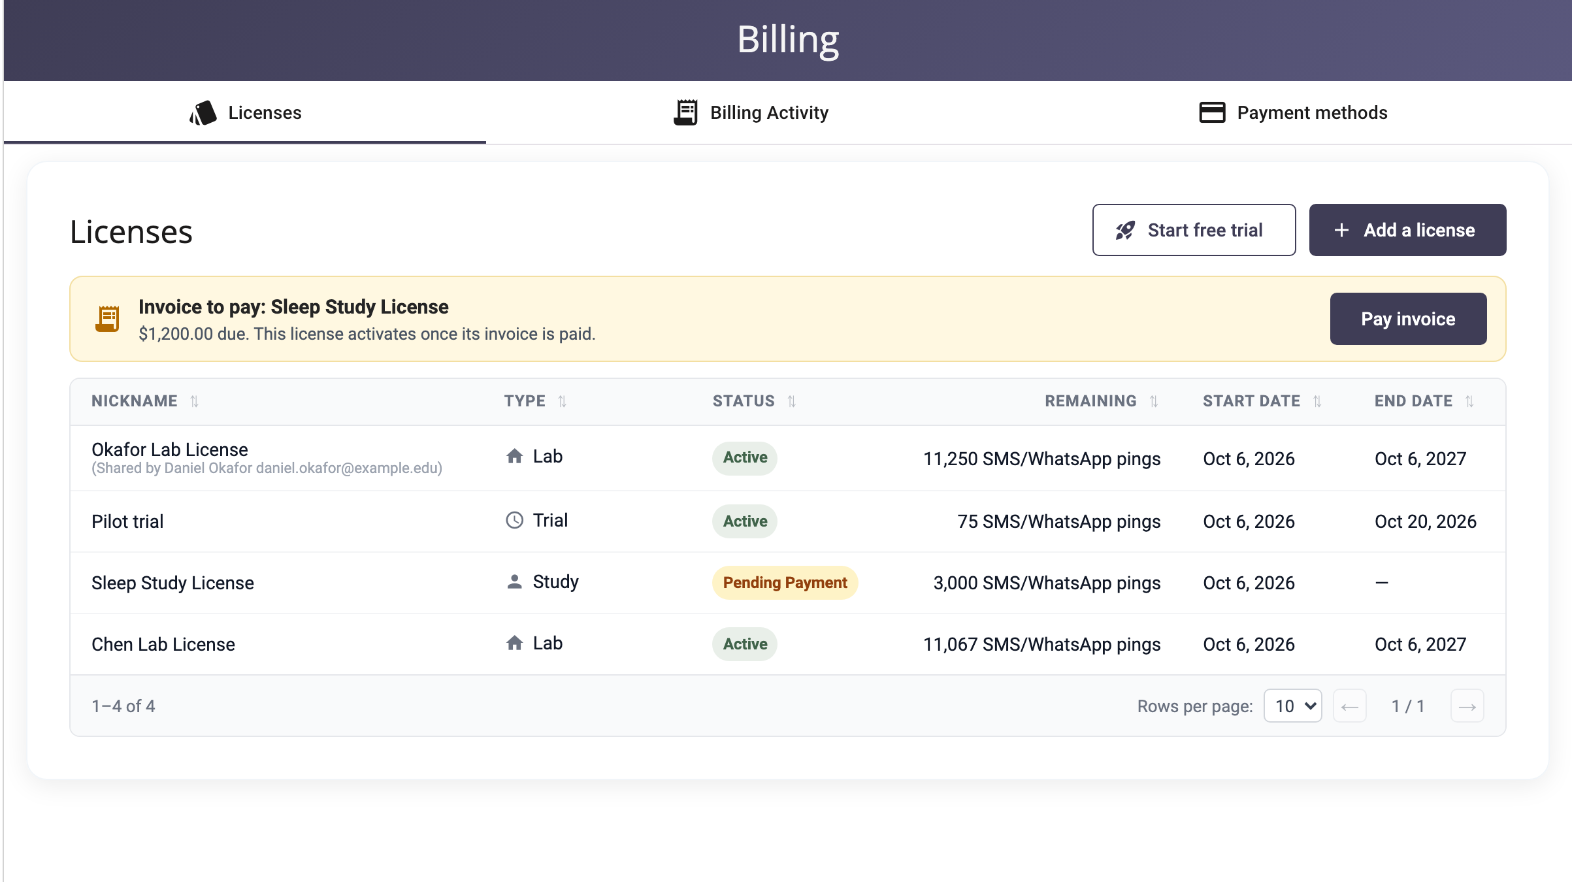The image size is (1572, 882).
Task: Click the 1 / 1 page indicator
Action: 1408,706
